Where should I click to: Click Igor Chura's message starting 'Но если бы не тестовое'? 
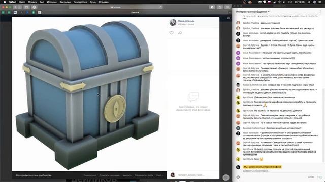(x=278, y=111)
